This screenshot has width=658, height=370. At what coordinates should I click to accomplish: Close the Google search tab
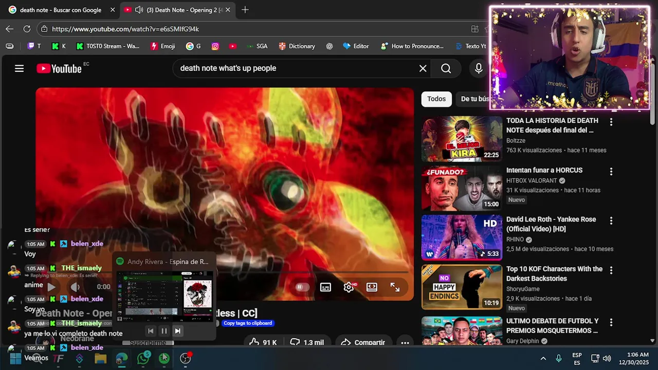coord(113,10)
